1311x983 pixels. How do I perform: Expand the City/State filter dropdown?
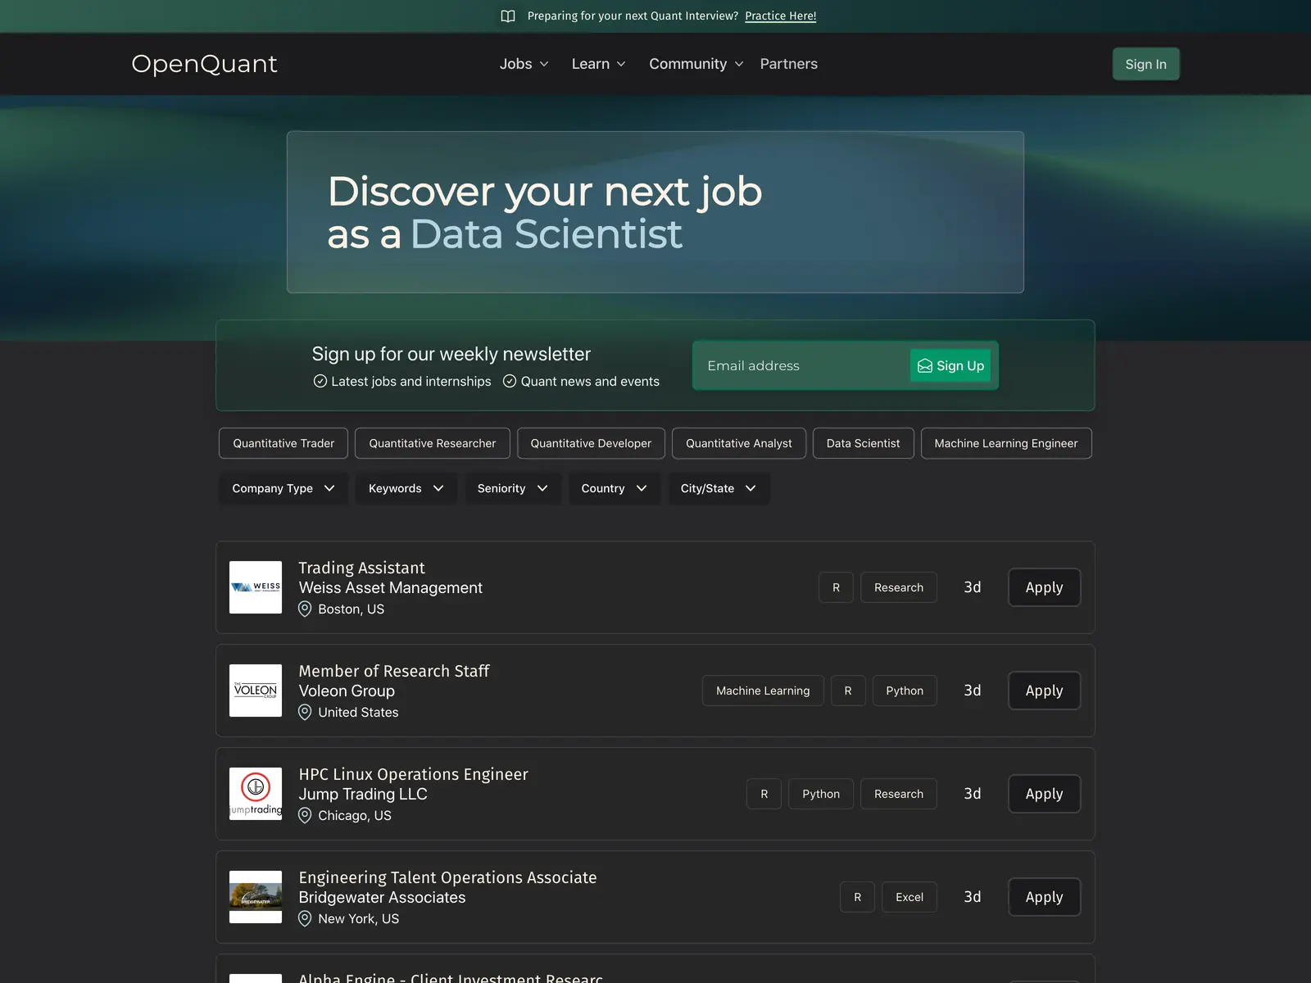point(719,488)
